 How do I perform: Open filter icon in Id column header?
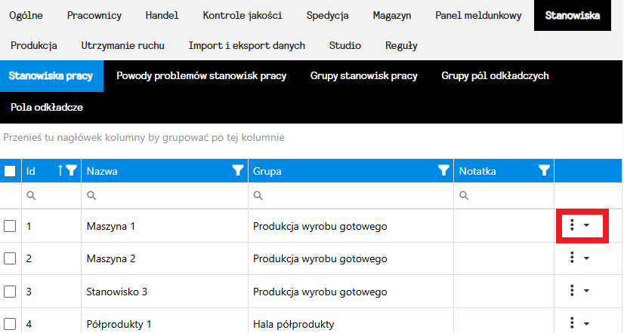[72, 171]
